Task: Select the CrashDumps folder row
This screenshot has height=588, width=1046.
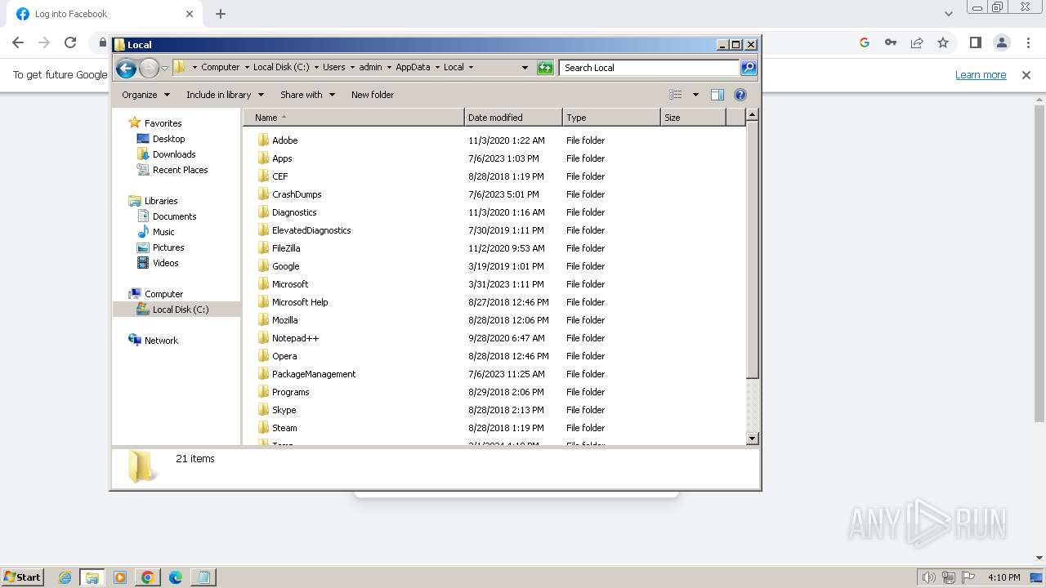Action: click(x=494, y=194)
